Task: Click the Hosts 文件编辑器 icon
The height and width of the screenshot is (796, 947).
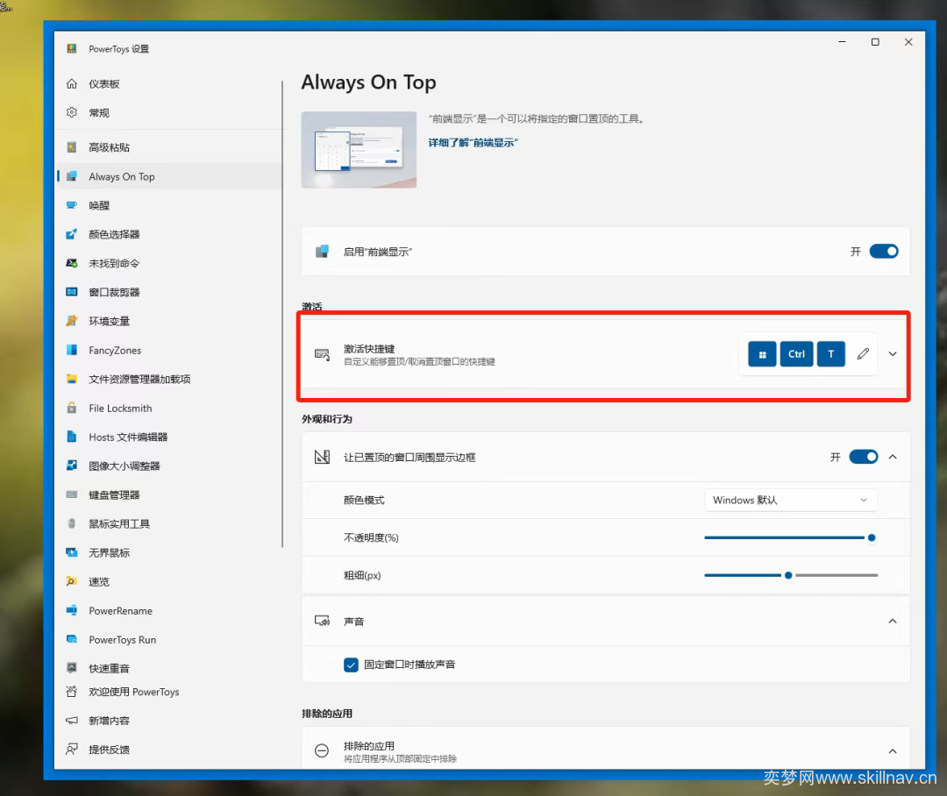Action: [72, 437]
